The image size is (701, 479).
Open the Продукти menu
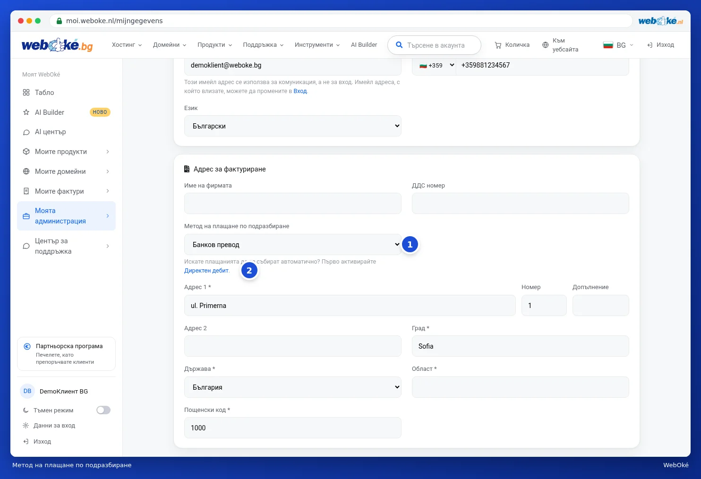point(215,45)
